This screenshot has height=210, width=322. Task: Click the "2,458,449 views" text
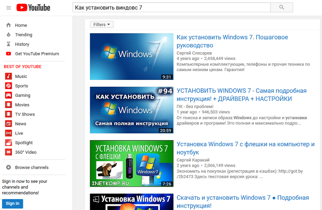[219, 59]
